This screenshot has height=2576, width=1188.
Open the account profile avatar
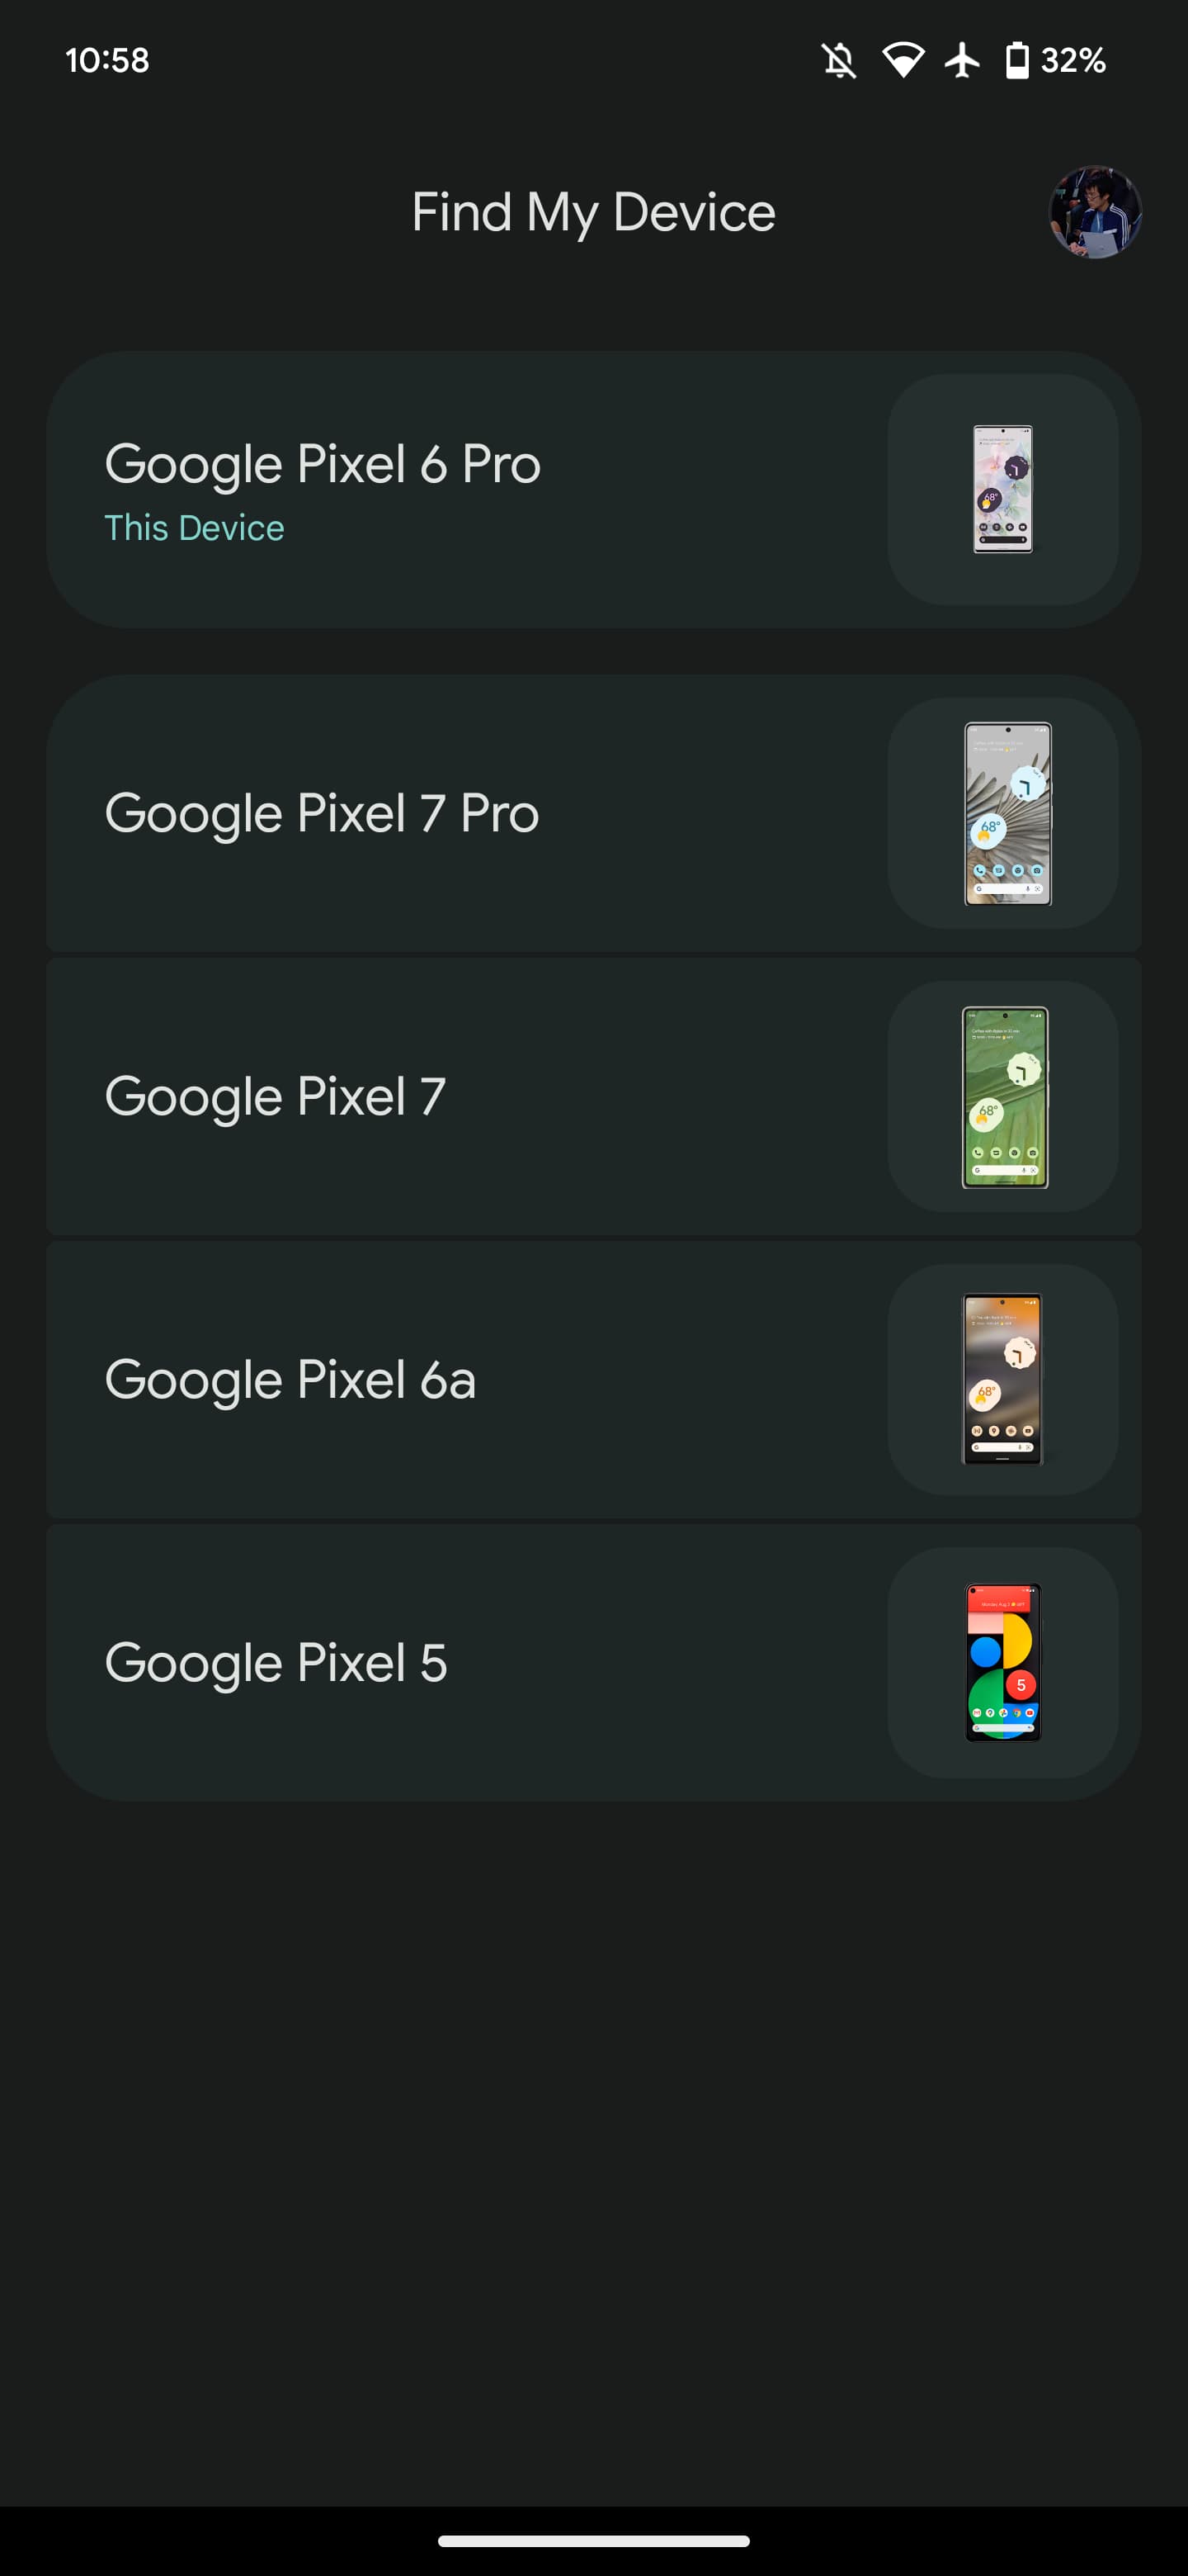point(1095,212)
